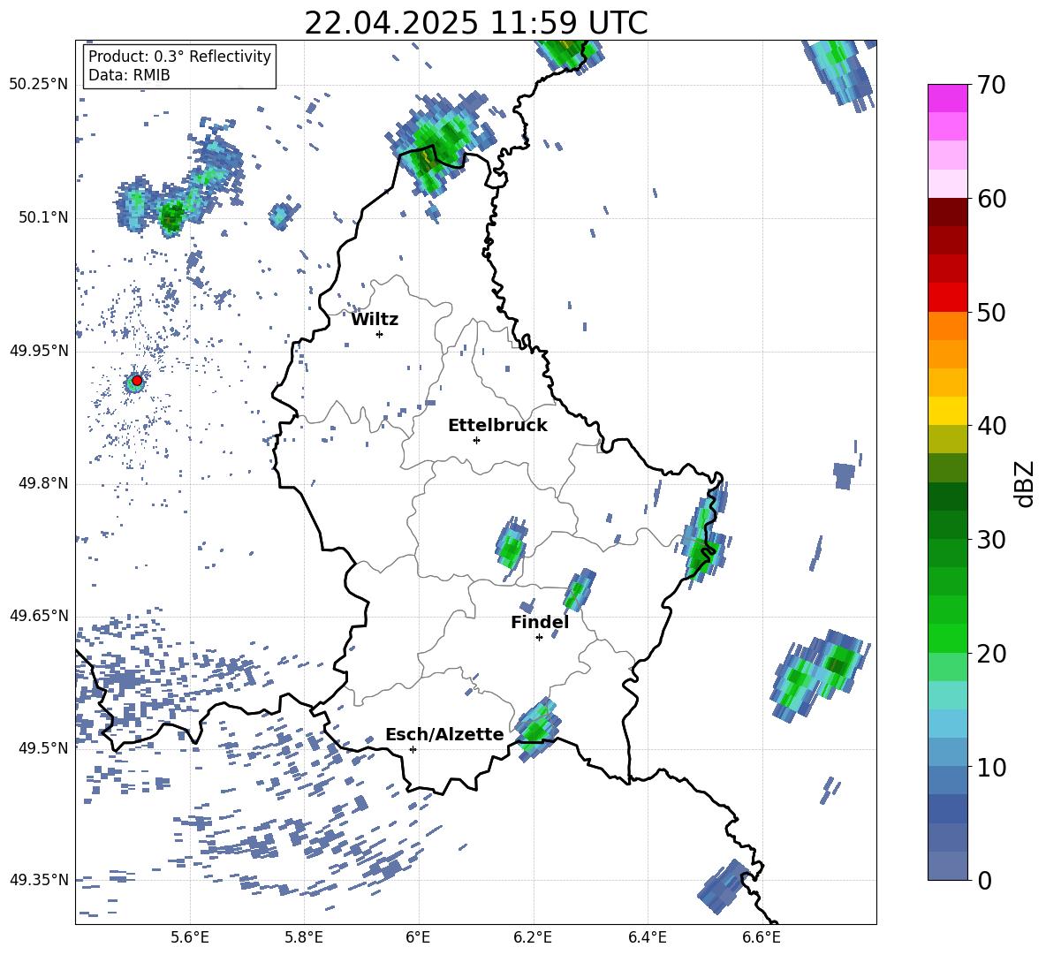
Task: Click the 'Findel' map label
Action: (x=540, y=622)
